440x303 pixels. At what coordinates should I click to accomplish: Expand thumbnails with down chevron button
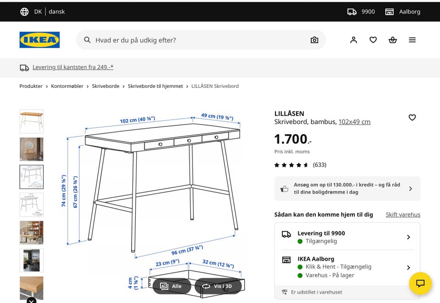32,300
